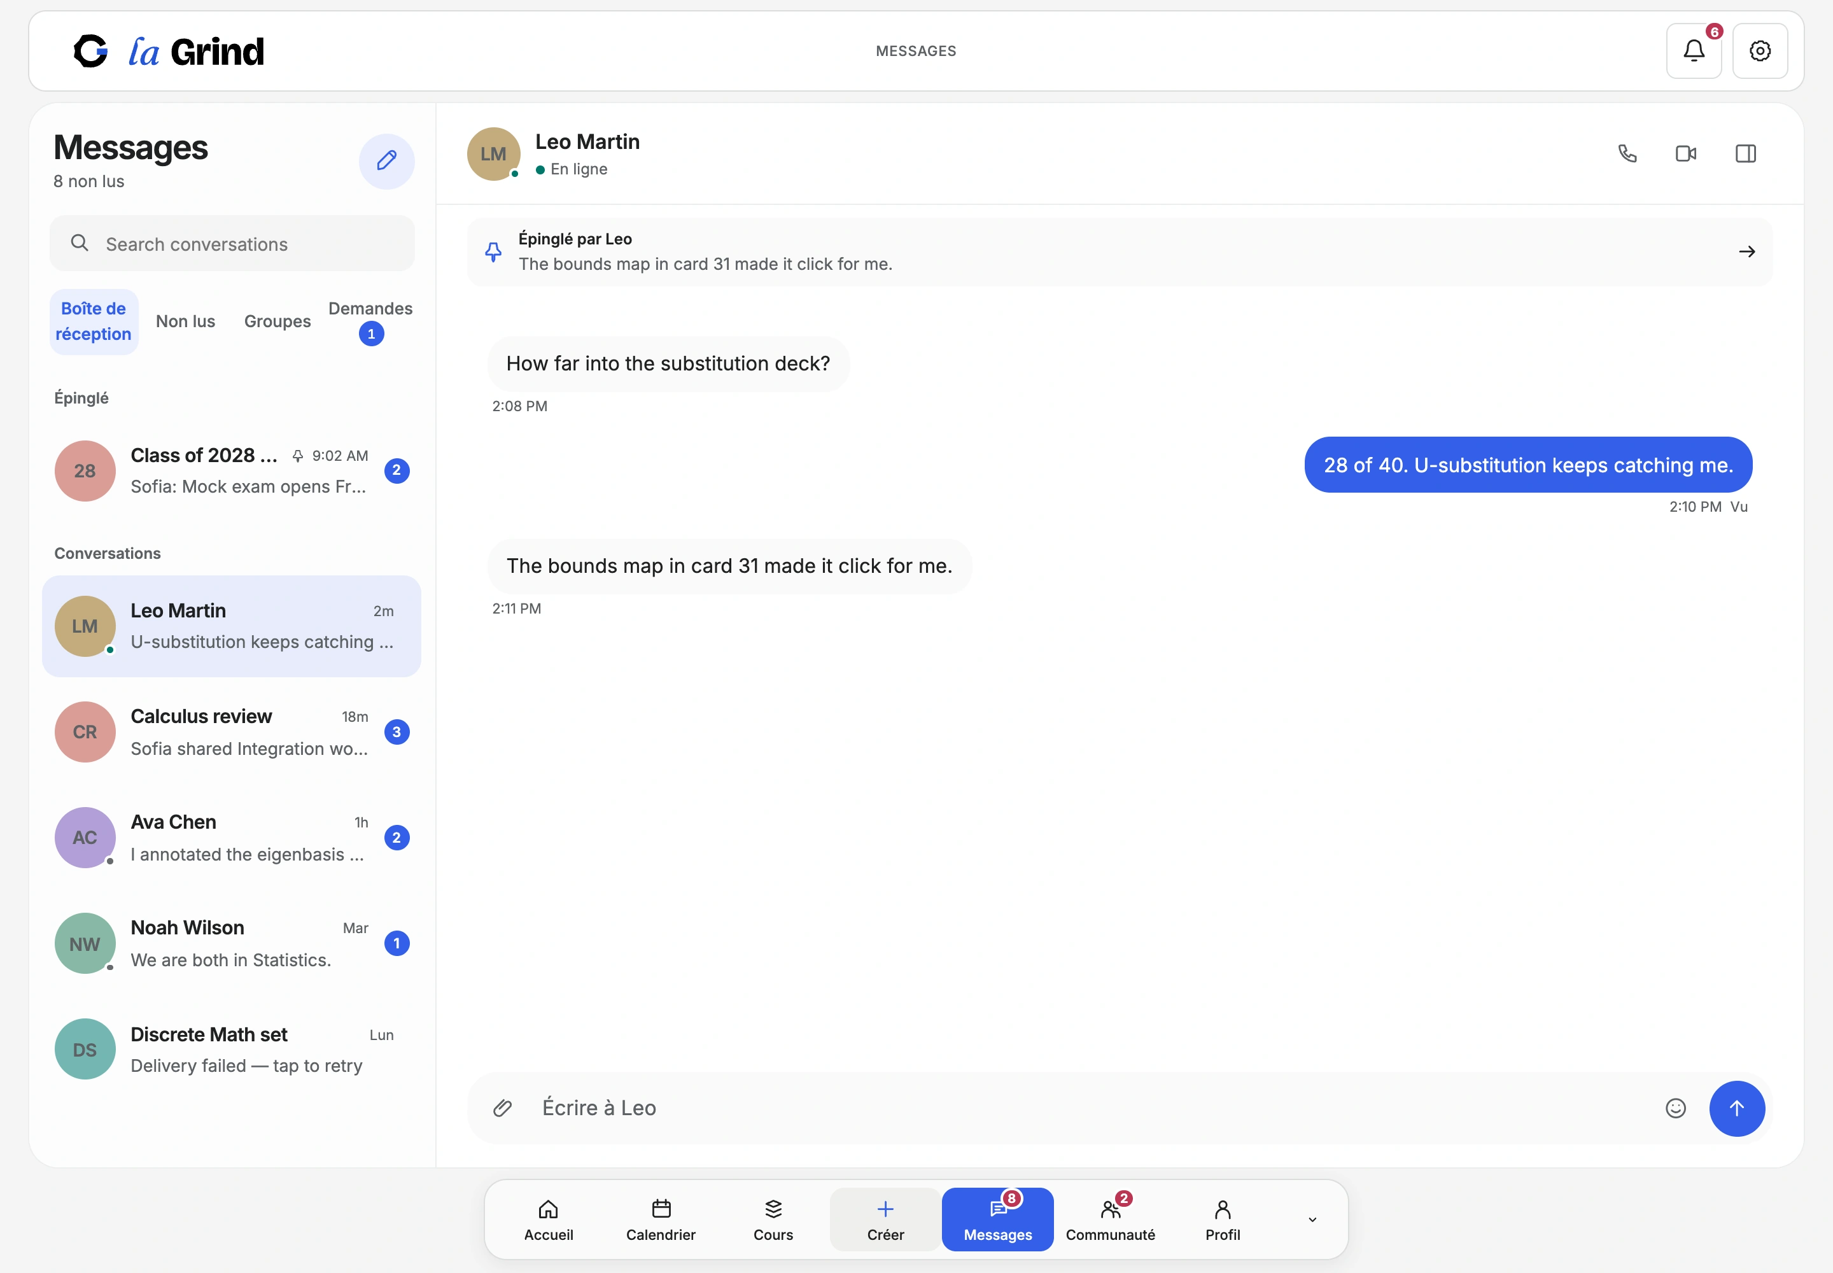
Task: Click the 2:11 PM bounds map message bubble
Action: pos(729,566)
